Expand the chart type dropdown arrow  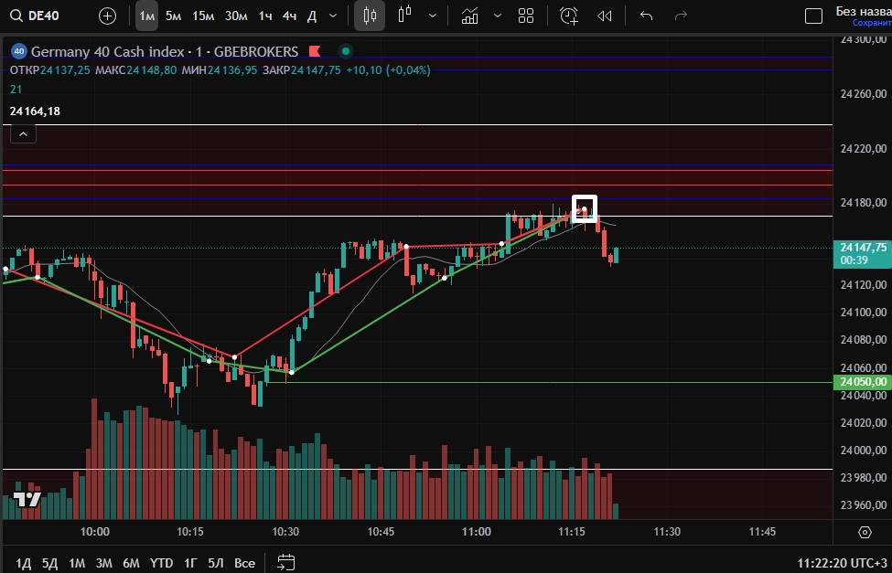432,16
